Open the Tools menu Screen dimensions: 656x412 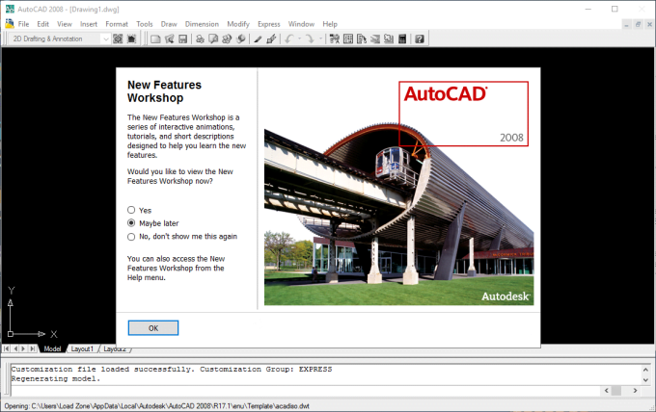[145, 24]
